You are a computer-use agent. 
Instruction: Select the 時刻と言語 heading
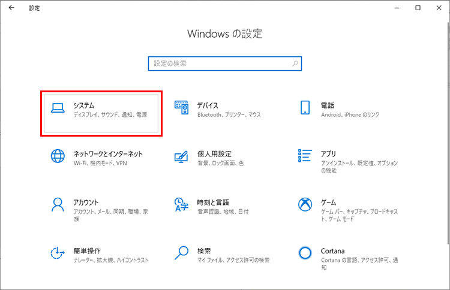point(213,202)
